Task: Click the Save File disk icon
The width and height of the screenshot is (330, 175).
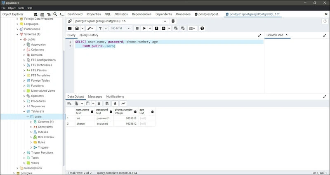Action: click(77, 28)
